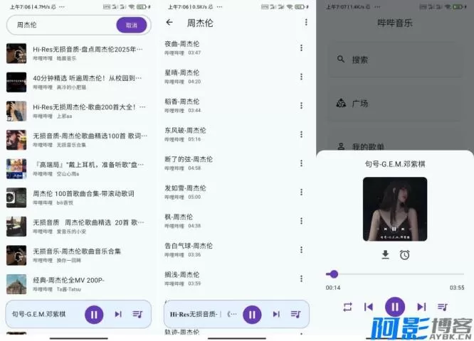Open the three-dot menu for 夜曲-周杰伦
Screen dimensions: 474x341
301,48
